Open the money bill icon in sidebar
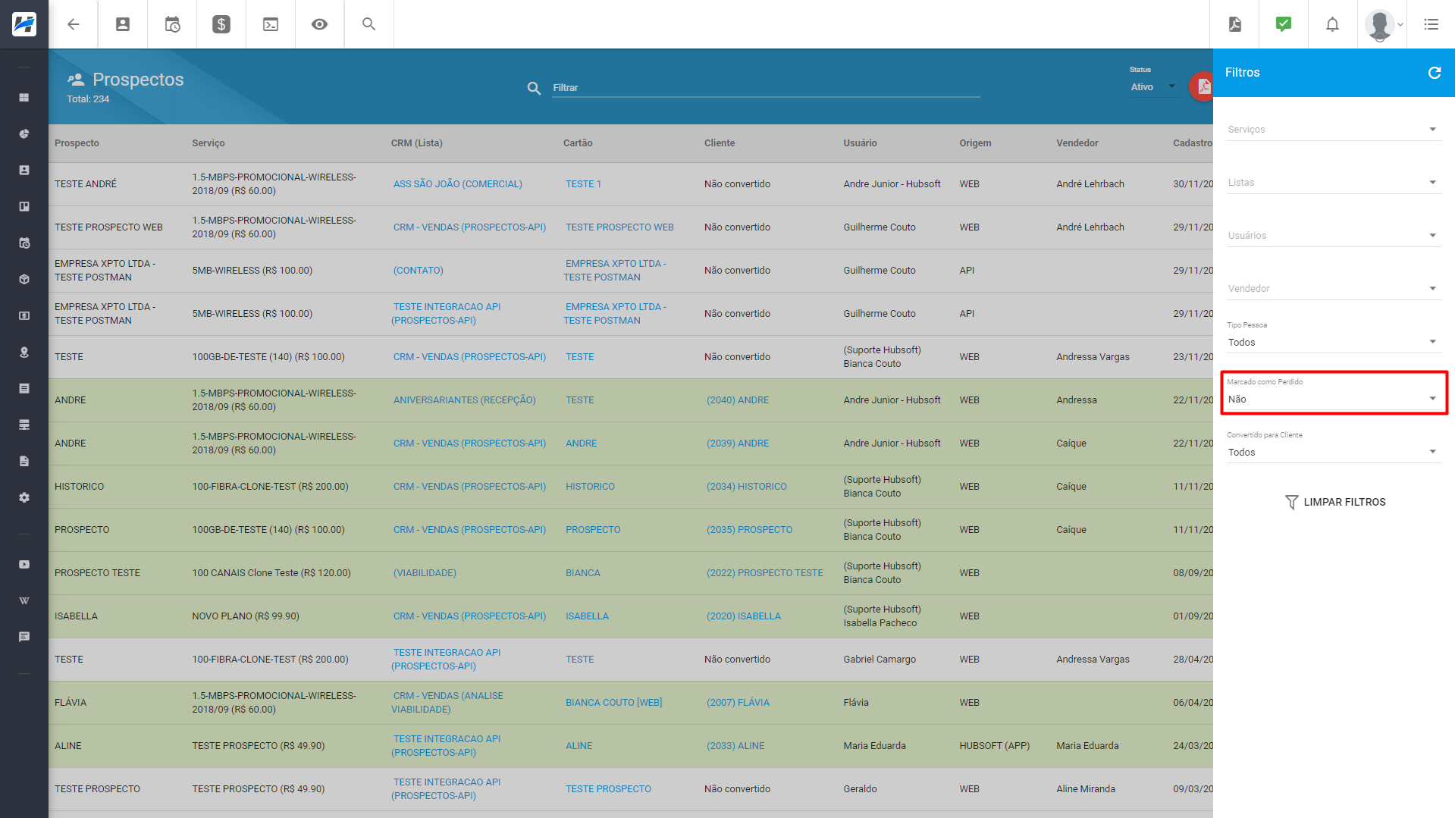This screenshot has height=818, width=1455. (24, 315)
